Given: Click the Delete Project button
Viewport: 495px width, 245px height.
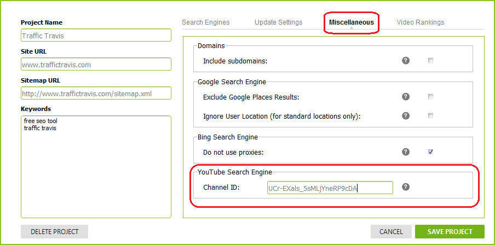Looking at the screenshot, I should [55, 232].
